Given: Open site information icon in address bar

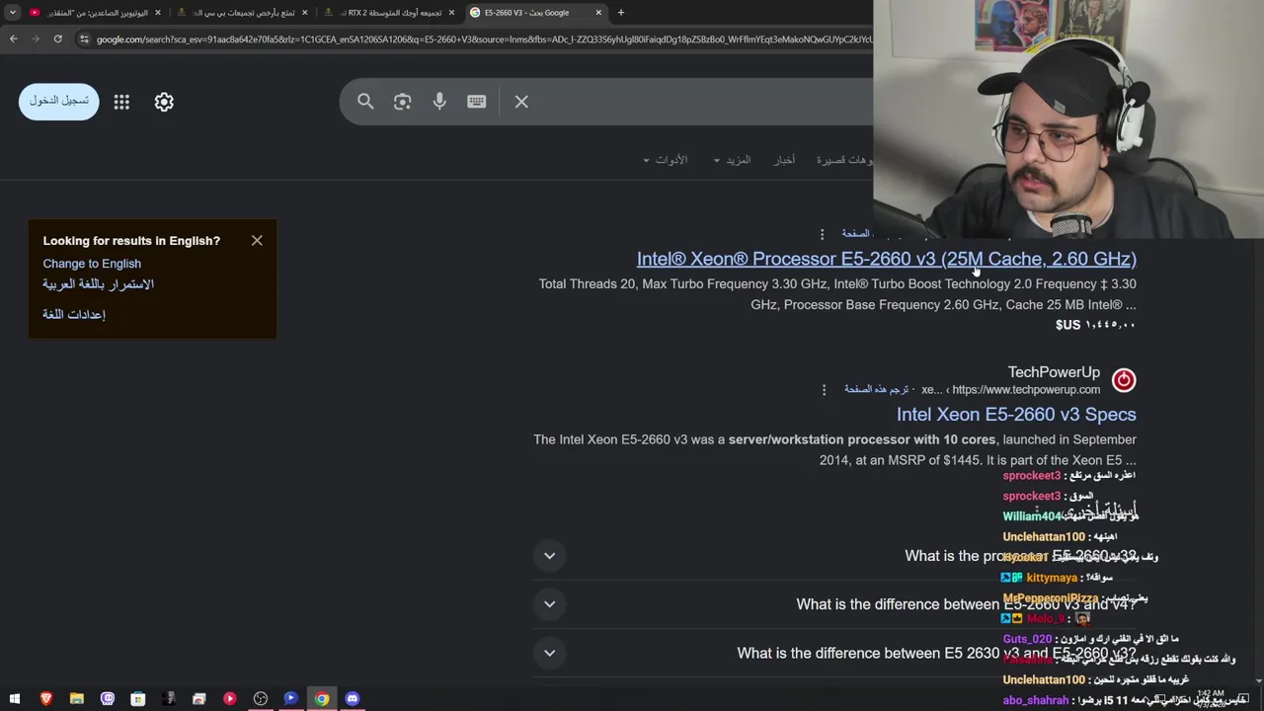Looking at the screenshot, I should 85,39.
